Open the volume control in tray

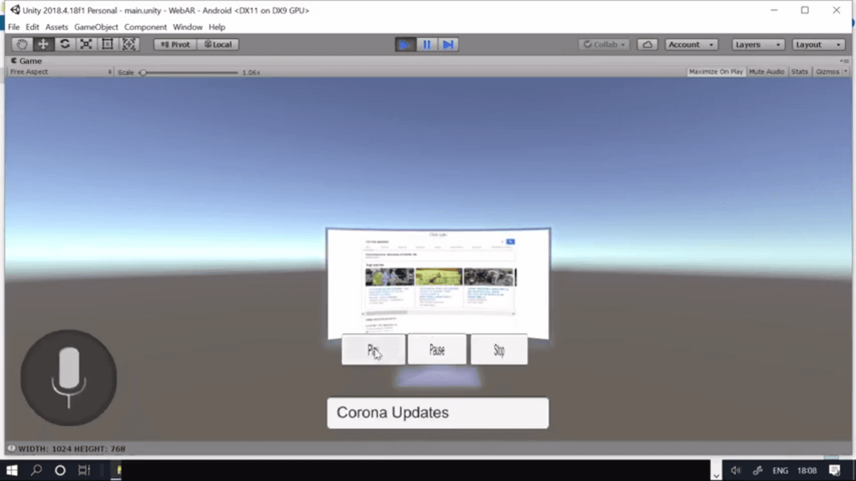coord(735,470)
